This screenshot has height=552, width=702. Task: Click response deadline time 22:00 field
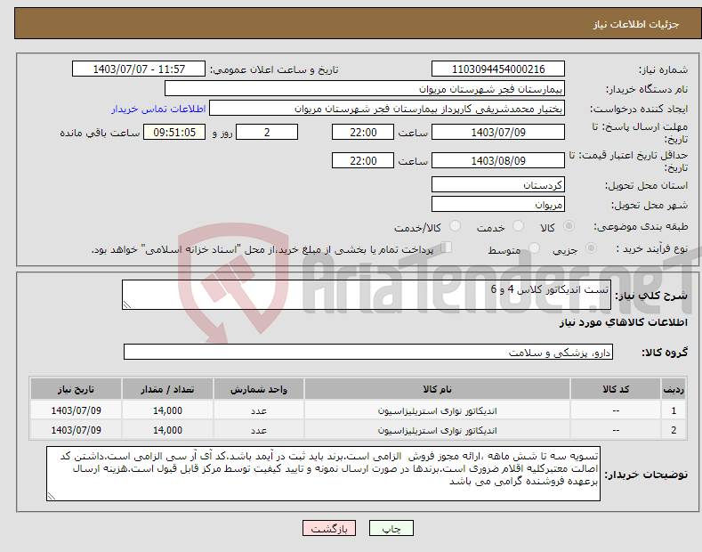[x=363, y=132]
